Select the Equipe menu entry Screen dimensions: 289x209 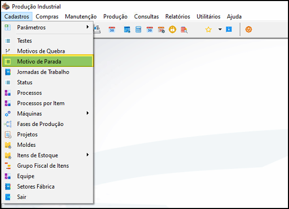[48, 176]
